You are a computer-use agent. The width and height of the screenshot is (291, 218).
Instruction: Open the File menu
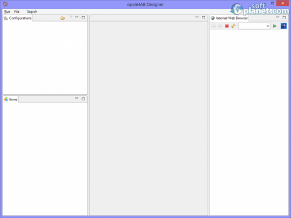[x=17, y=12]
